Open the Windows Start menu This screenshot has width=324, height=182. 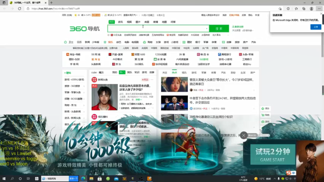tap(4, 179)
